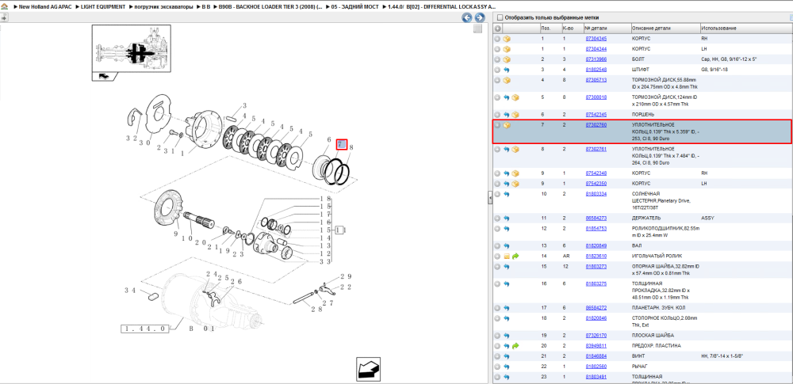The width and height of the screenshot is (793, 384).
Task: Select 'ПРЕДОХР. ПЛАСТИНА' description text
Action: [x=656, y=345]
